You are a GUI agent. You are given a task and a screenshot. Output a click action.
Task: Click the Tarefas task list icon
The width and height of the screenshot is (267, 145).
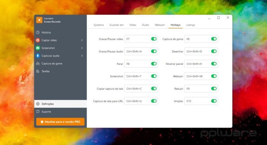click(38, 71)
